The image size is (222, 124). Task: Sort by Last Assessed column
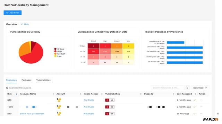pos(195,94)
